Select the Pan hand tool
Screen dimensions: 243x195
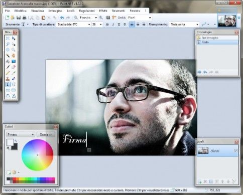click(x=14, y=56)
